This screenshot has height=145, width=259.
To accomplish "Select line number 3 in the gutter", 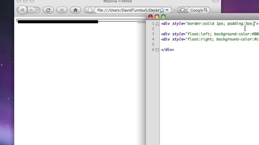I will [153, 34].
